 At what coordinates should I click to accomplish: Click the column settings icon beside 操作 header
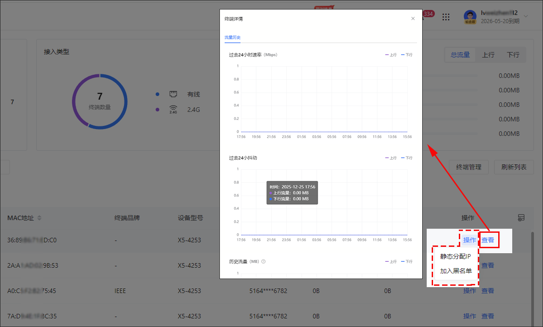521,218
